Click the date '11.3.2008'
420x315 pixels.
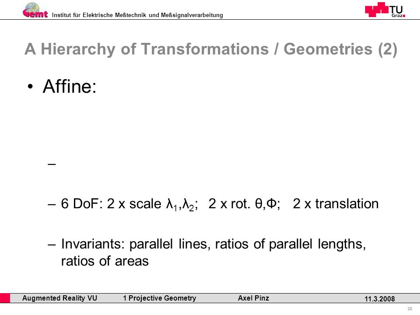[380, 299]
